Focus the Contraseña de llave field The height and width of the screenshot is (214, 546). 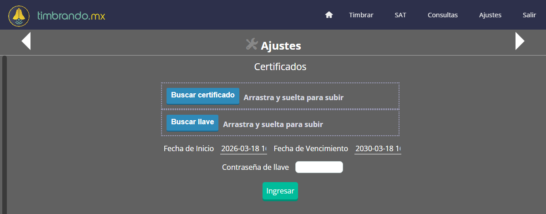[319, 167]
